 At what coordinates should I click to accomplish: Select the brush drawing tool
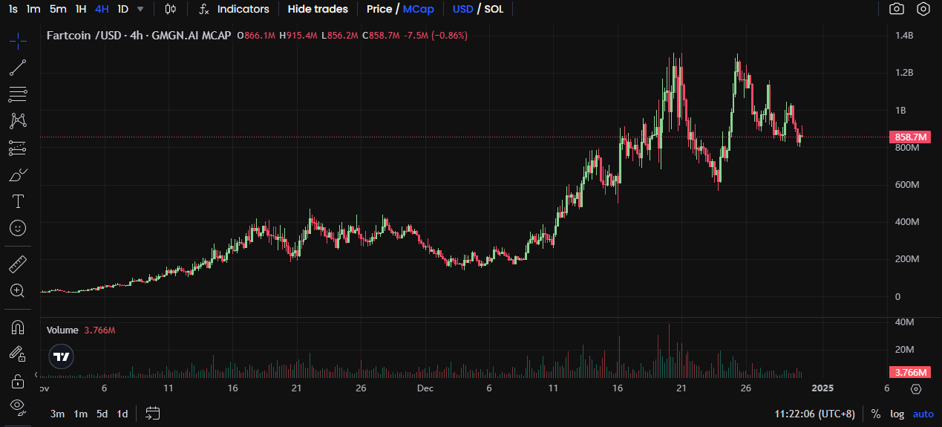(18, 175)
